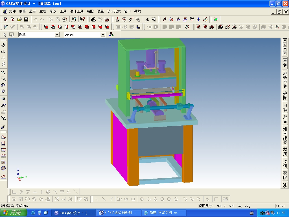Open the design tree icon with magnifier
289x217 pixels.
tap(74, 19)
